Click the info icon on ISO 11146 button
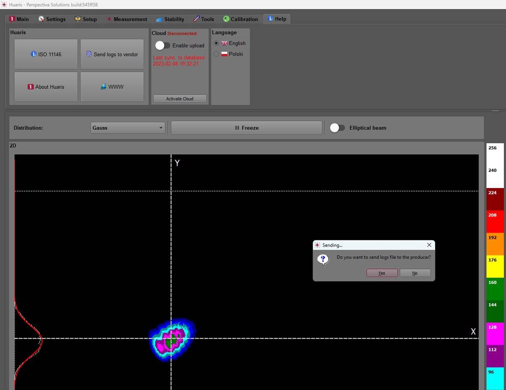The width and height of the screenshot is (506, 390). pos(33,54)
